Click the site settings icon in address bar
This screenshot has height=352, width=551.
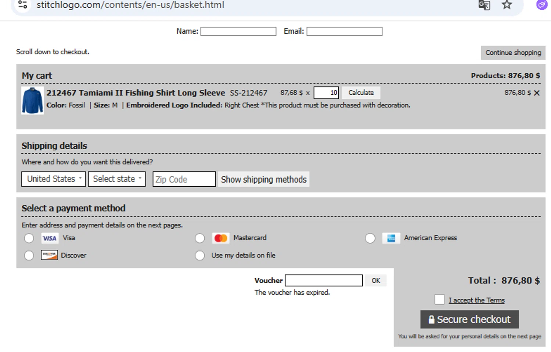pyautogui.click(x=23, y=5)
